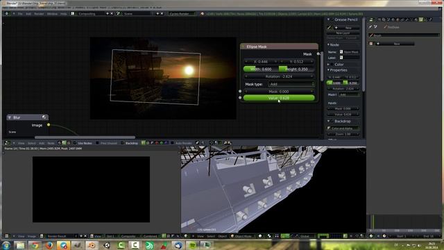Toggle the Backdrop checkbox in the node header
Screen dimensions: 444x250
(122, 143)
